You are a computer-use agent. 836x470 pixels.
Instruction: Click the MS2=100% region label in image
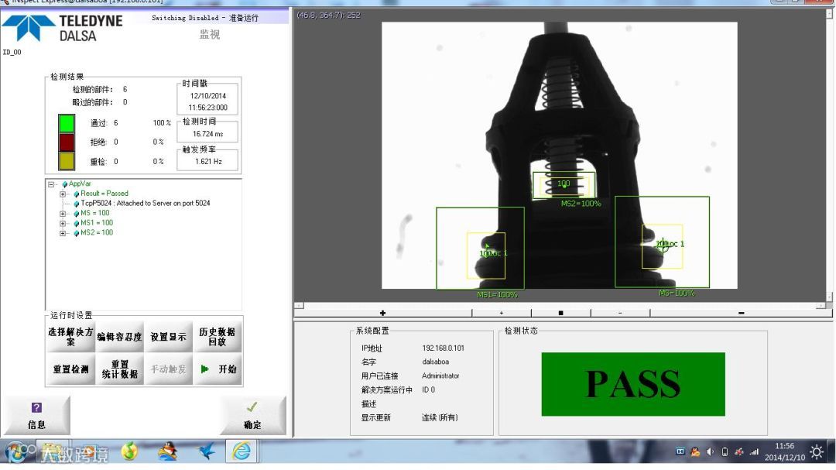(581, 204)
